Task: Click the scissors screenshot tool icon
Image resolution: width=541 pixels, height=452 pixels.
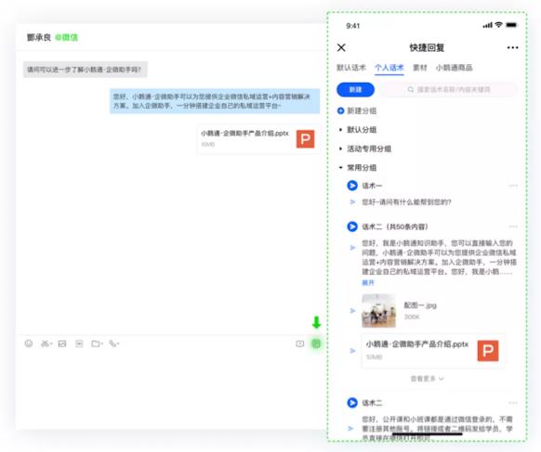Action: point(46,343)
